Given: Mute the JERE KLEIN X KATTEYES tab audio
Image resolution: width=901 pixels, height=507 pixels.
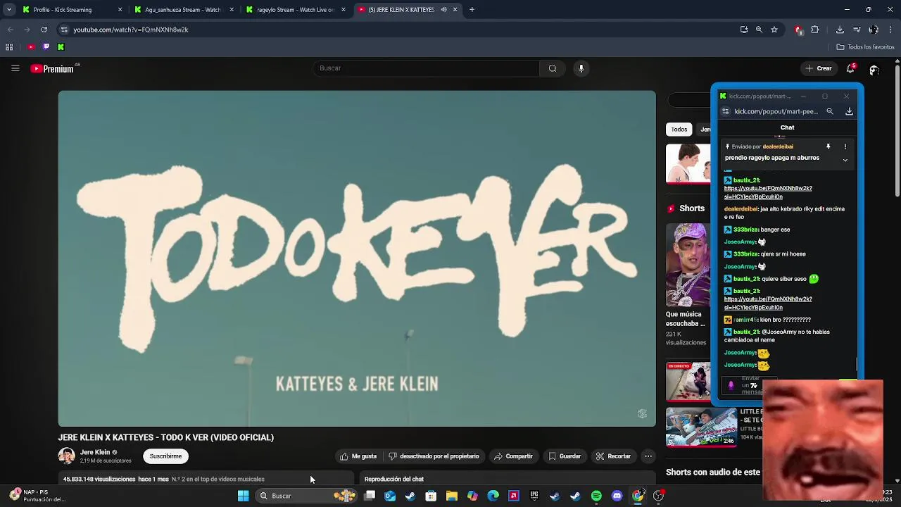Looking at the screenshot, I should point(443,10).
